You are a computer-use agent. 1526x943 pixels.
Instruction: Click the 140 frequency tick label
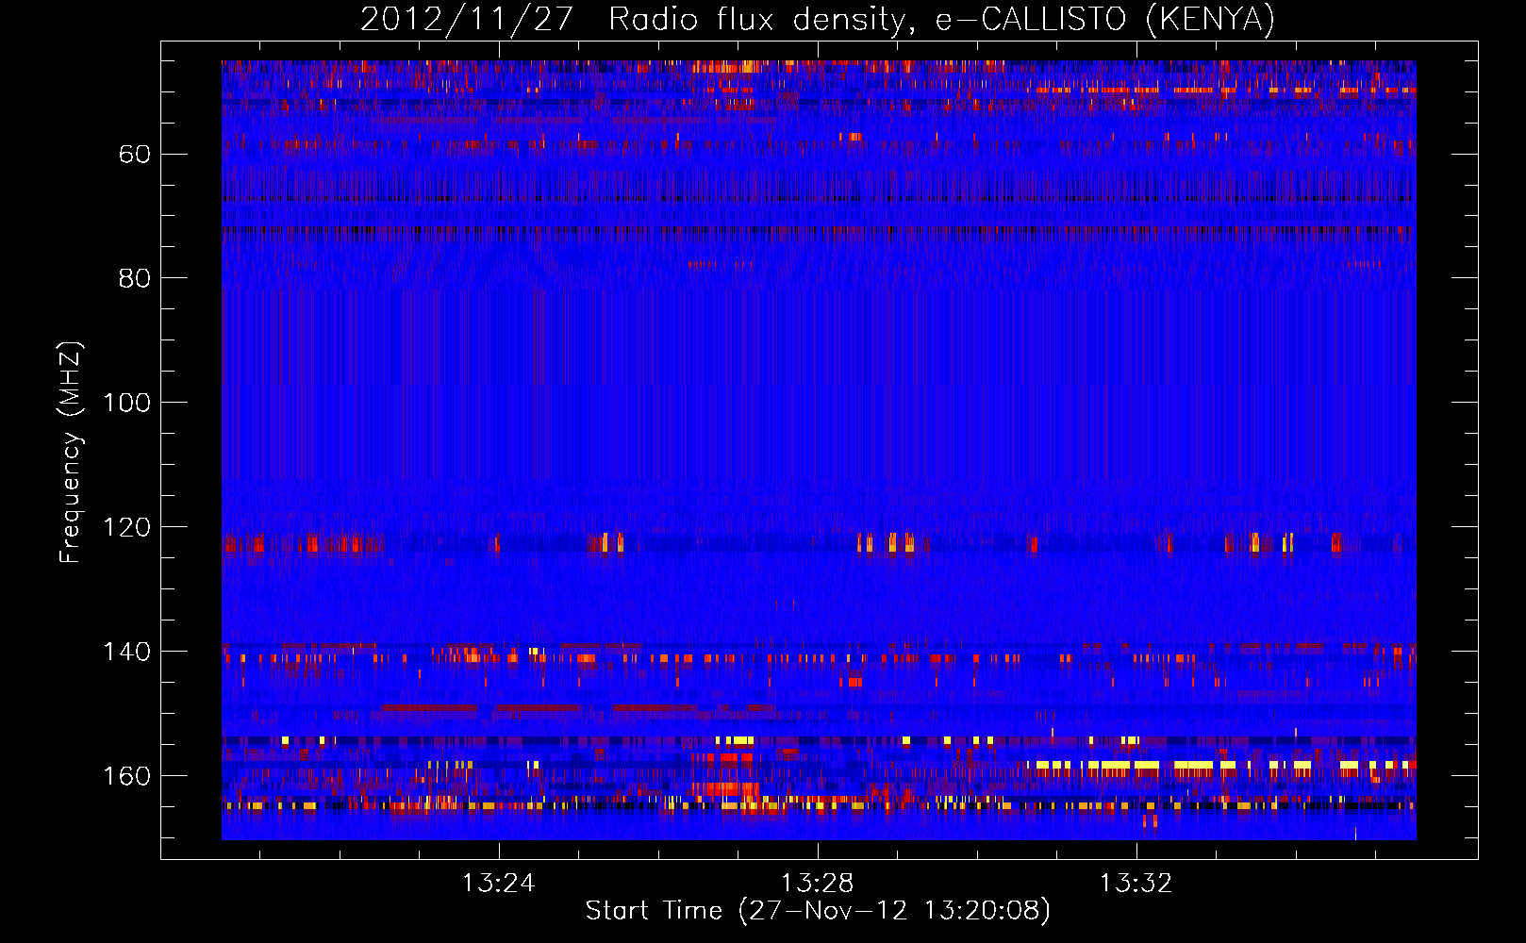(x=127, y=652)
